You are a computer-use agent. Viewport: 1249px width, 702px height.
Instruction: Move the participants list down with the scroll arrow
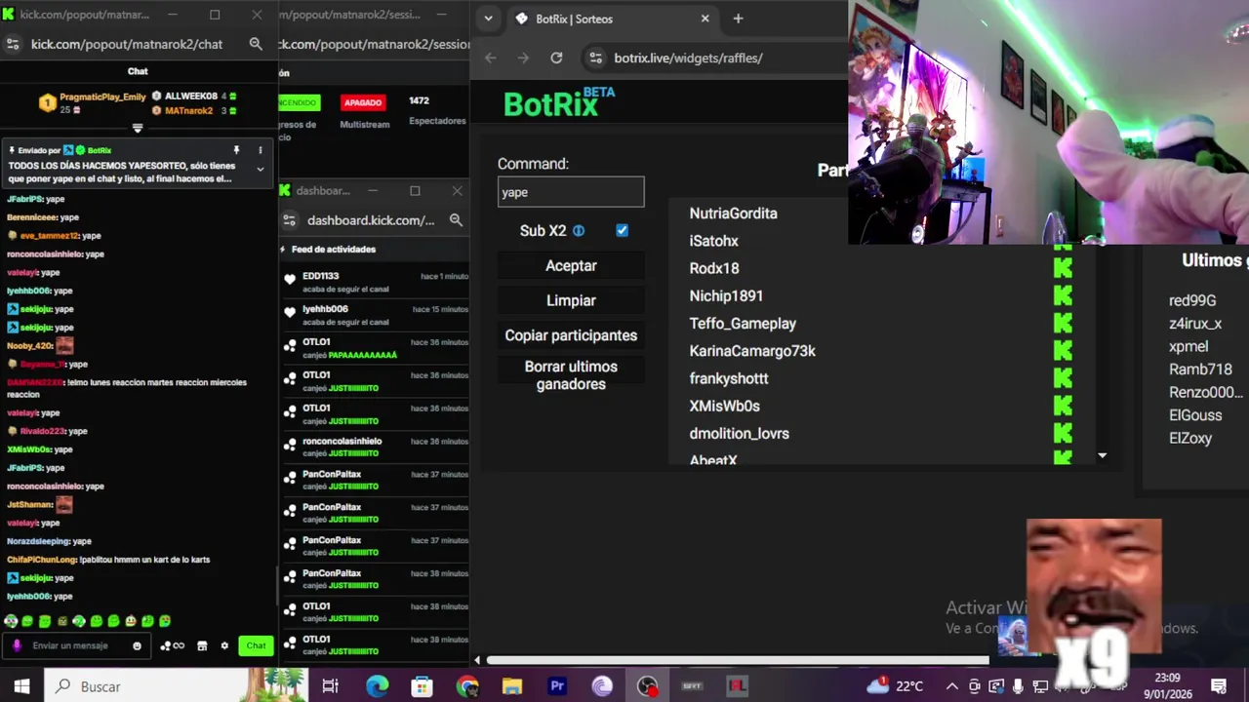click(x=1102, y=455)
